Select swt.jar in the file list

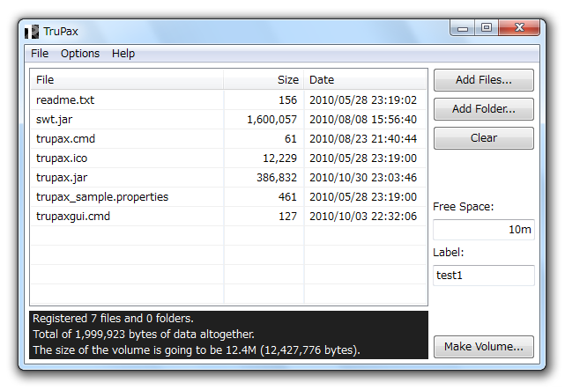pyautogui.click(x=228, y=120)
